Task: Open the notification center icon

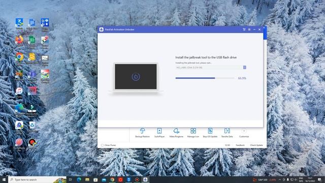Action: click(319, 179)
